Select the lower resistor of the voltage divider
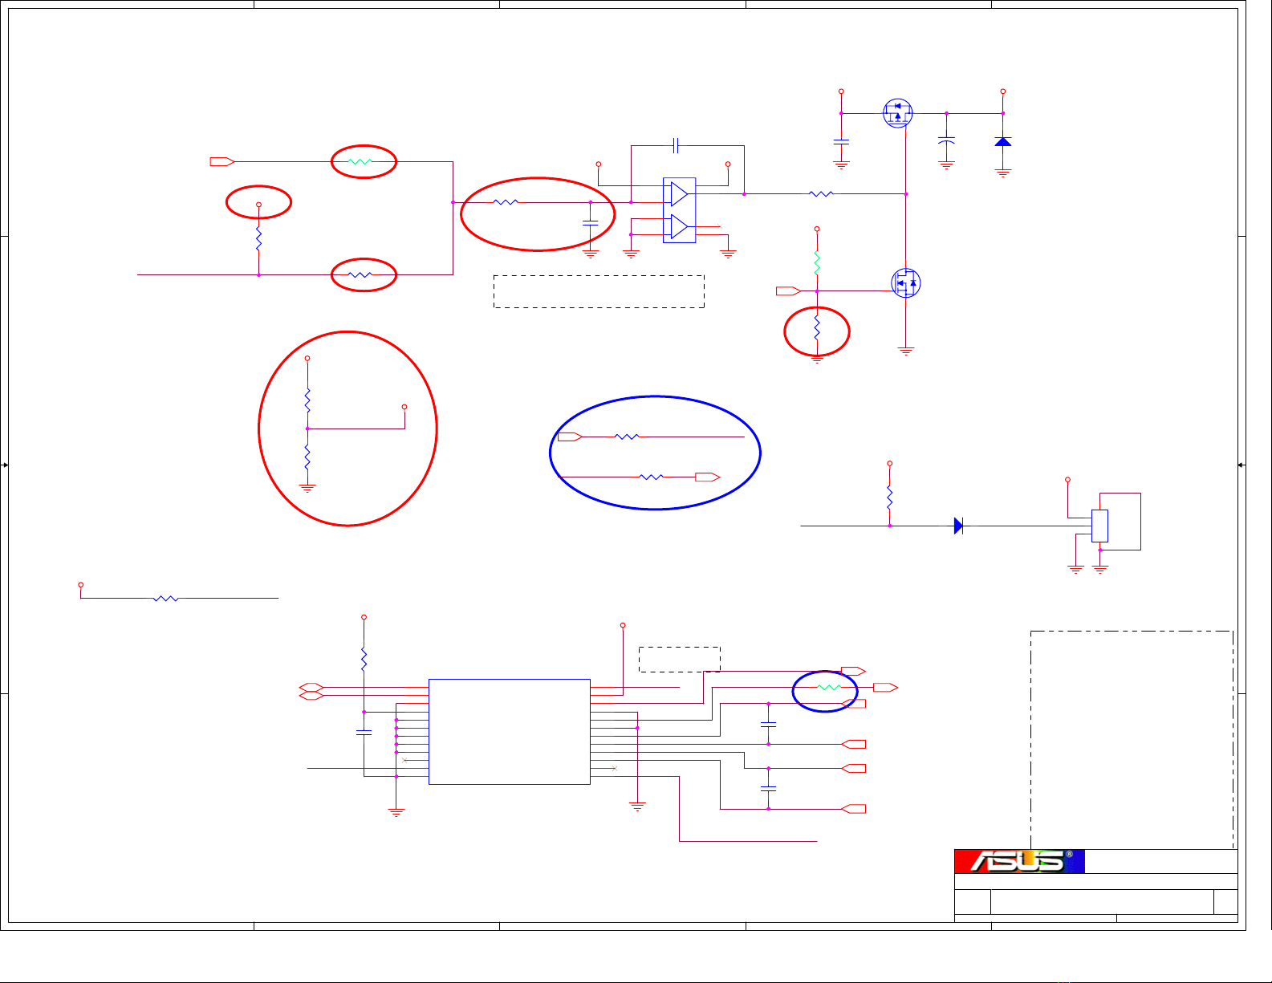The image size is (1272, 983). click(307, 457)
